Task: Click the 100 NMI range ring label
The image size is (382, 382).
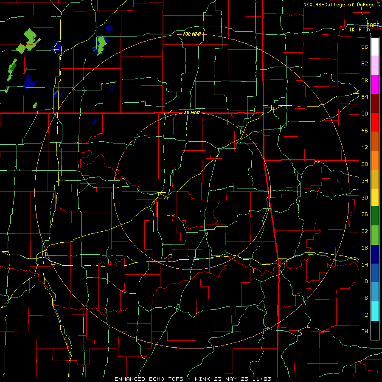Action: [x=192, y=34]
